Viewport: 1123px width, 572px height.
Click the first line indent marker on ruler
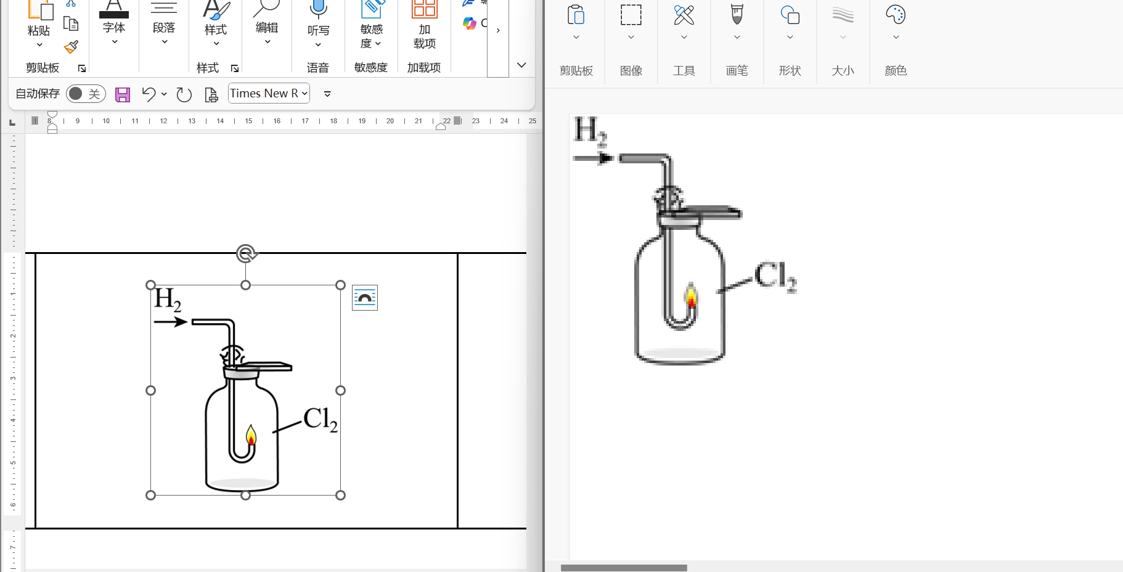(52, 115)
